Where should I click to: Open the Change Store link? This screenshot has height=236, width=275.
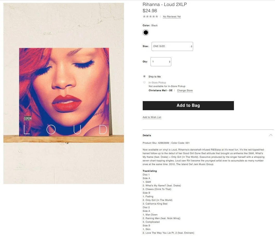(185, 90)
